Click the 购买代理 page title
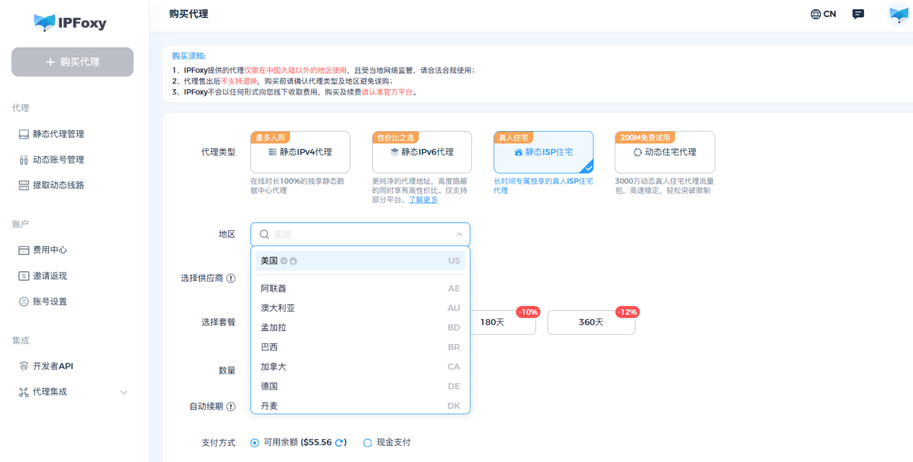 (188, 14)
